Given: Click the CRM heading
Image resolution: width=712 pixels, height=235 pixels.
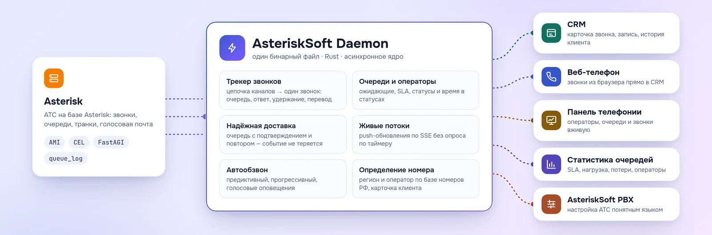Looking at the screenshot, I should click(576, 24).
